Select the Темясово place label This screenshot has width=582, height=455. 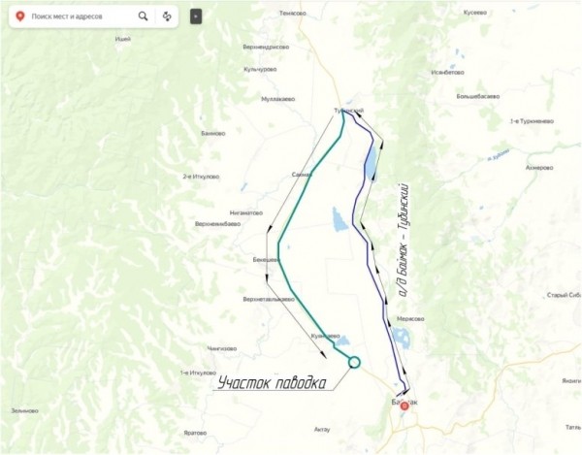293,13
